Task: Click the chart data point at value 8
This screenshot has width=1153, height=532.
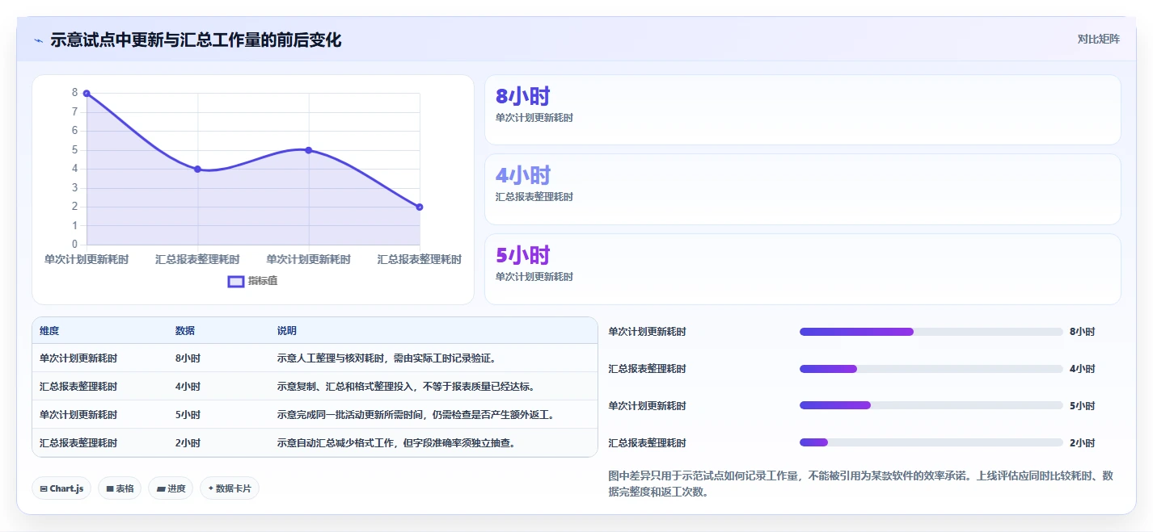Action: 87,94
